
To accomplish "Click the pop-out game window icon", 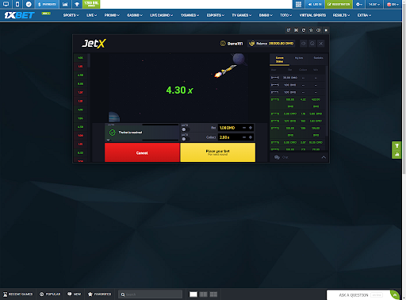I will pyautogui.click(x=289, y=30).
